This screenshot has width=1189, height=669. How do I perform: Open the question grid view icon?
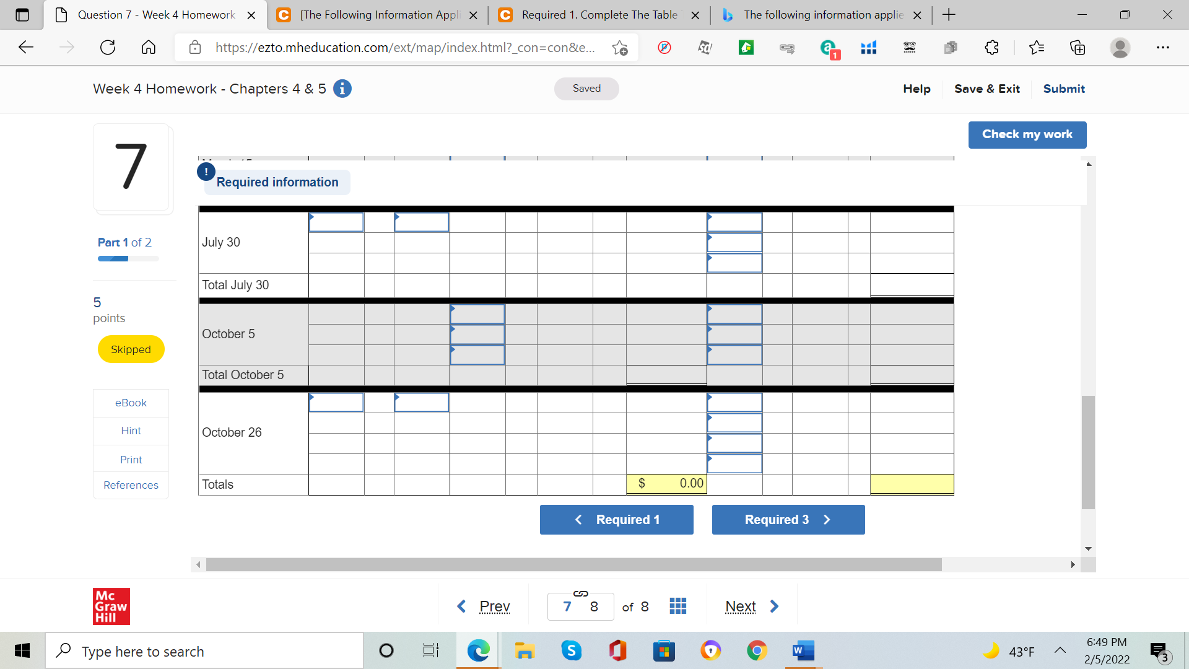(x=677, y=606)
